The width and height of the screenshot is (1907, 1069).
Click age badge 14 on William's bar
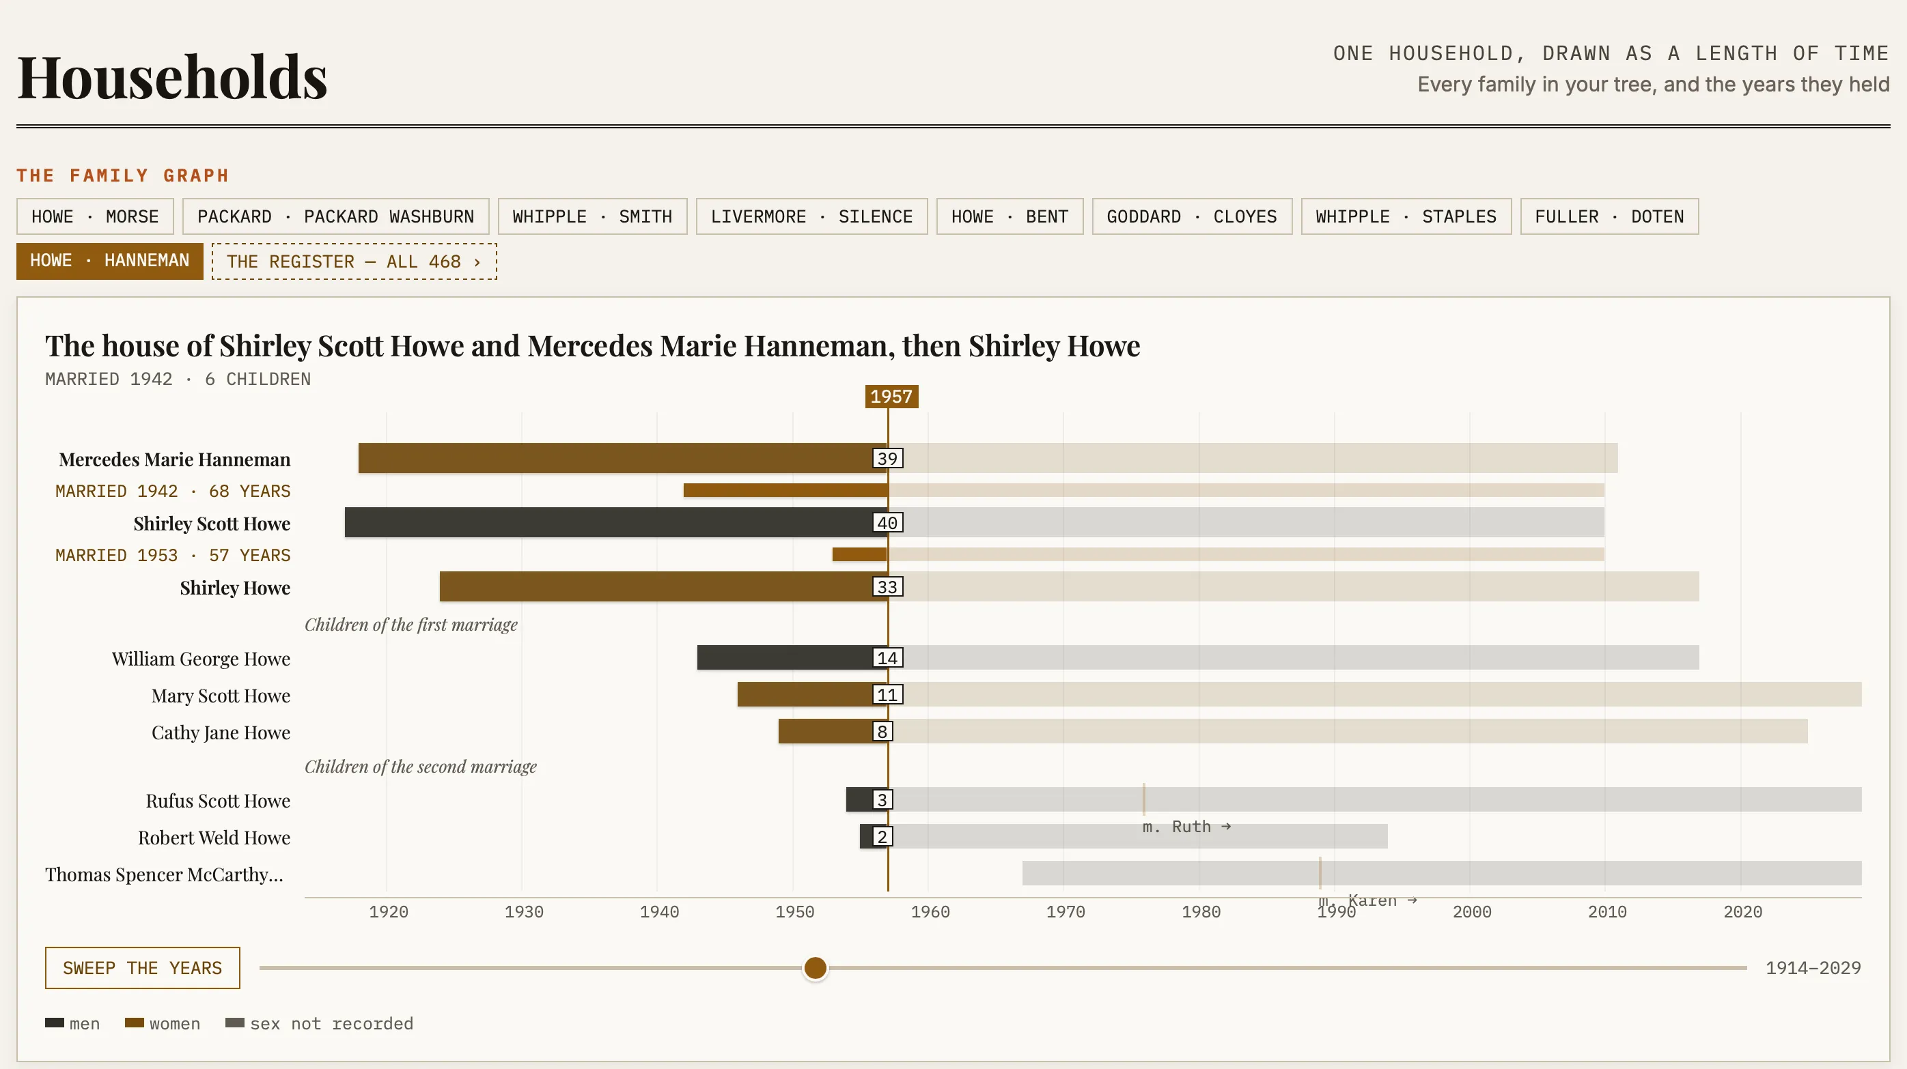888,657
